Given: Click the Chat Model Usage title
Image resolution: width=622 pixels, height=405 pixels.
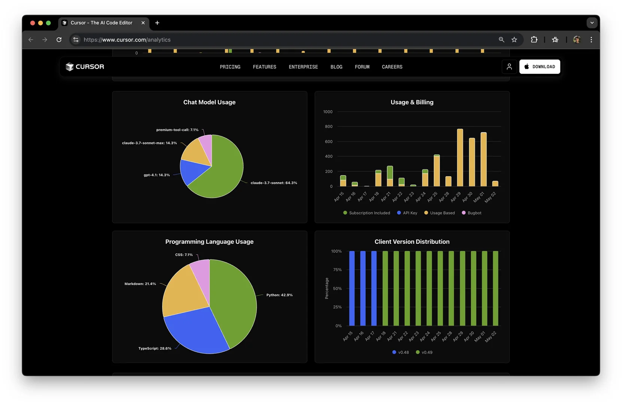Looking at the screenshot, I should (209, 102).
